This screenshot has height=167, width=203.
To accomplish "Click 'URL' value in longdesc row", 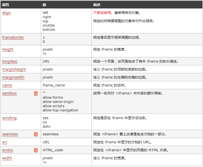I will 46,62.
